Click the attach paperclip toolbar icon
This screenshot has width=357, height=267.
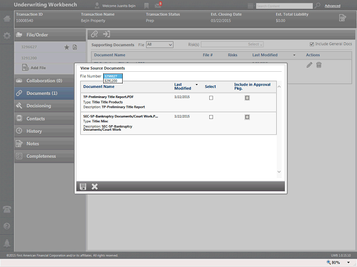coord(94,34)
